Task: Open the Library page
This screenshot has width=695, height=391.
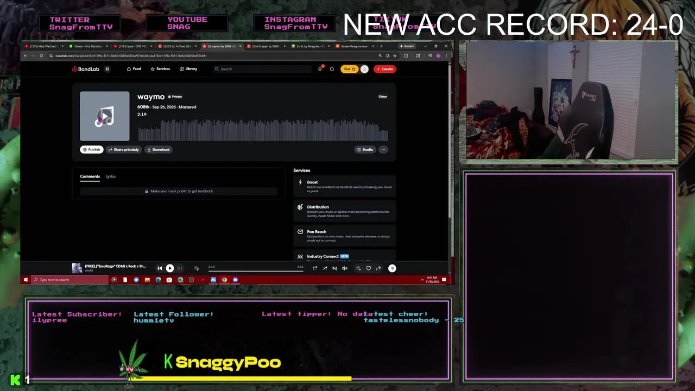Action: point(188,69)
